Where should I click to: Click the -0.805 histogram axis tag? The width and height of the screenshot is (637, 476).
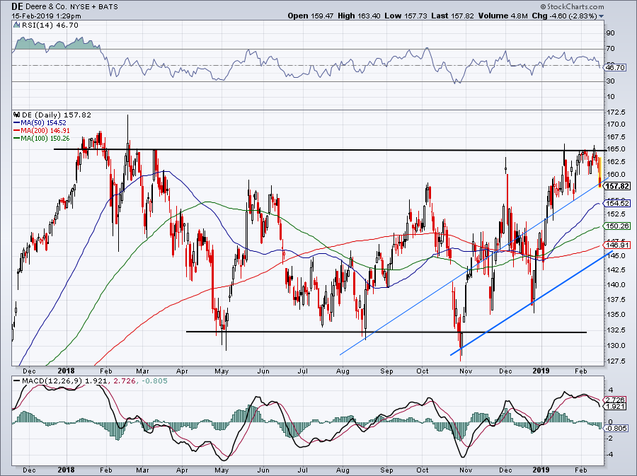(x=616, y=428)
